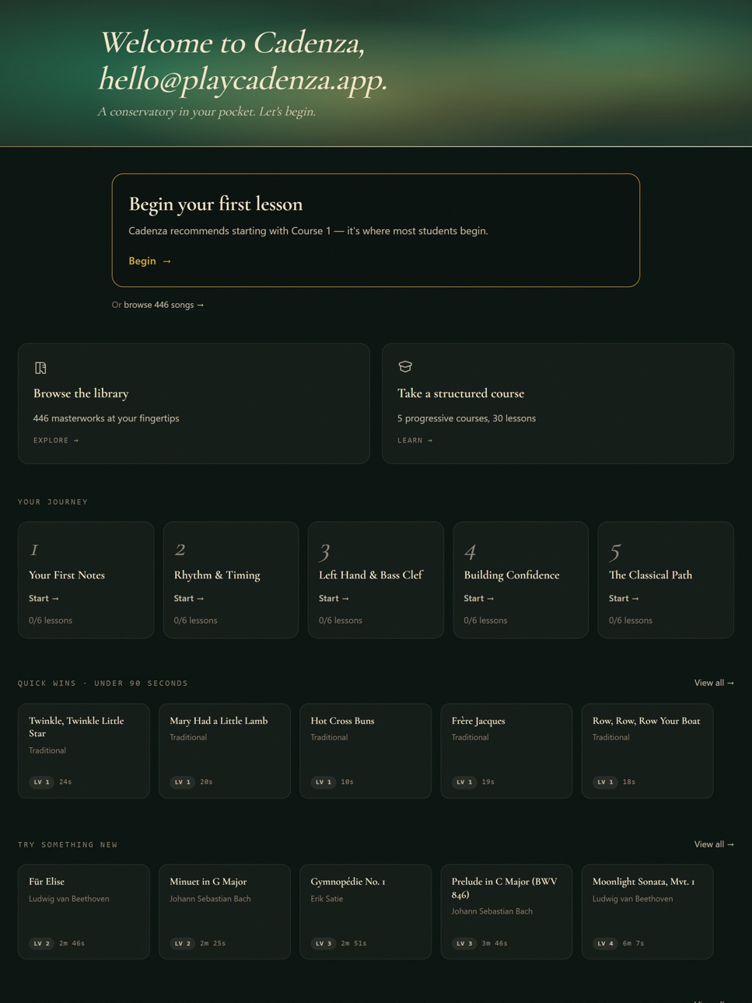Start course 1 Your First Notes
Viewport: 752px width, 1003px height.
pos(44,599)
